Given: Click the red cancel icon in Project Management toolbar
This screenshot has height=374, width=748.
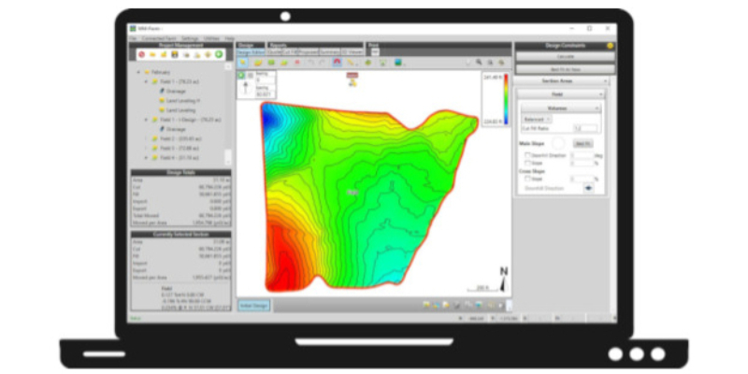Looking at the screenshot, I should [142, 55].
